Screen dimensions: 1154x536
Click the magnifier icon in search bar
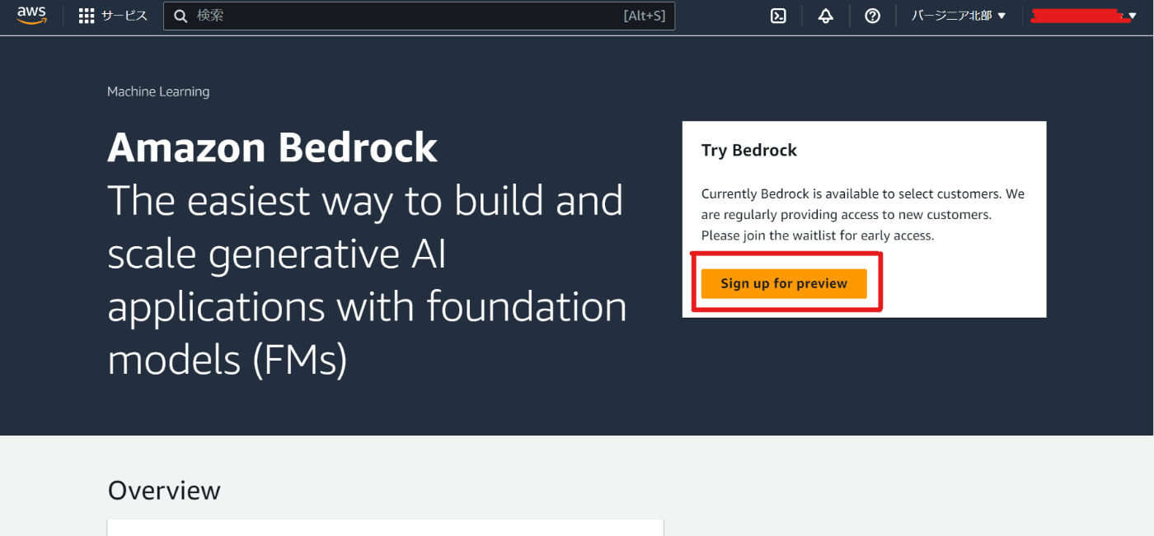click(181, 16)
